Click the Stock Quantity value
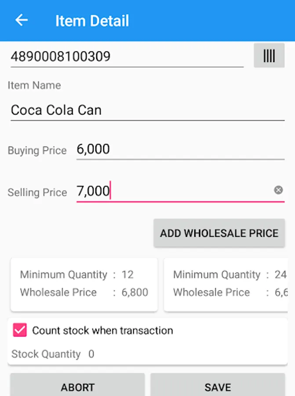This screenshot has width=295, height=396. click(x=91, y=354)
